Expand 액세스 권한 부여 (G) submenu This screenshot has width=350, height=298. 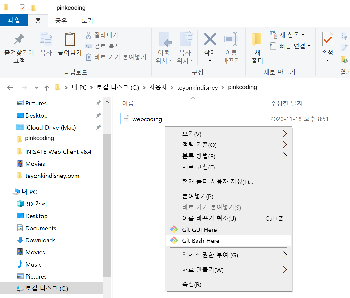point(228,255)
